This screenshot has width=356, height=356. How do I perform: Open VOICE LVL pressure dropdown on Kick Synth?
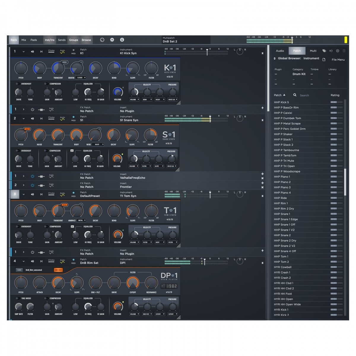coord(173,100)
